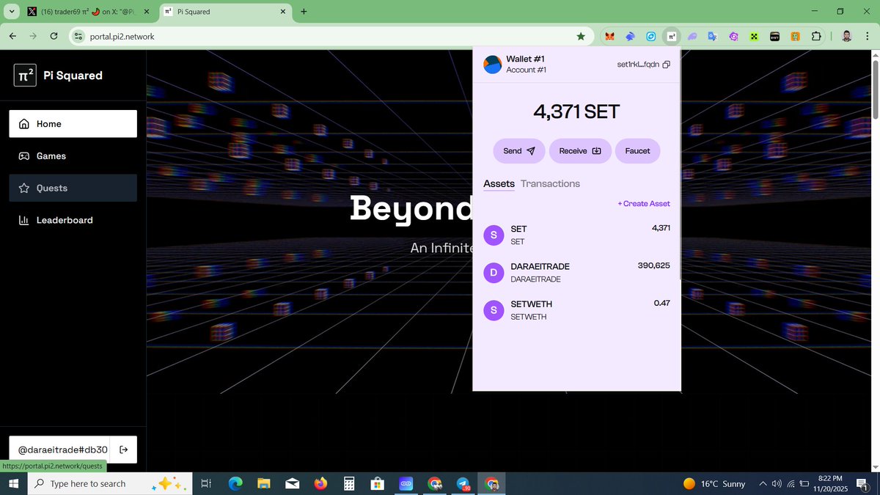Click the Receive button
Viewport: 880px width, 495px height.
[580, 151]
